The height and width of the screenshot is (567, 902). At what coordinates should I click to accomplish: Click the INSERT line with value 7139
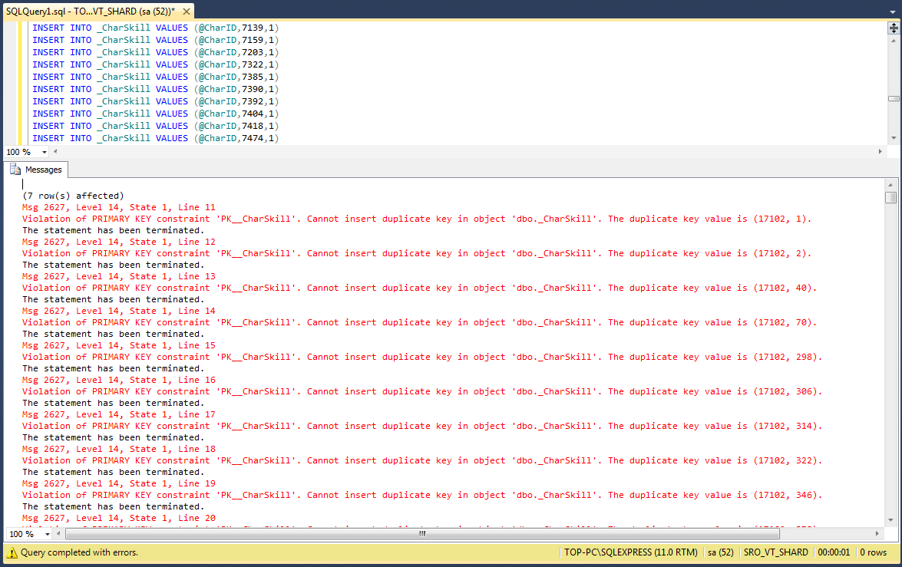point(155,28)
